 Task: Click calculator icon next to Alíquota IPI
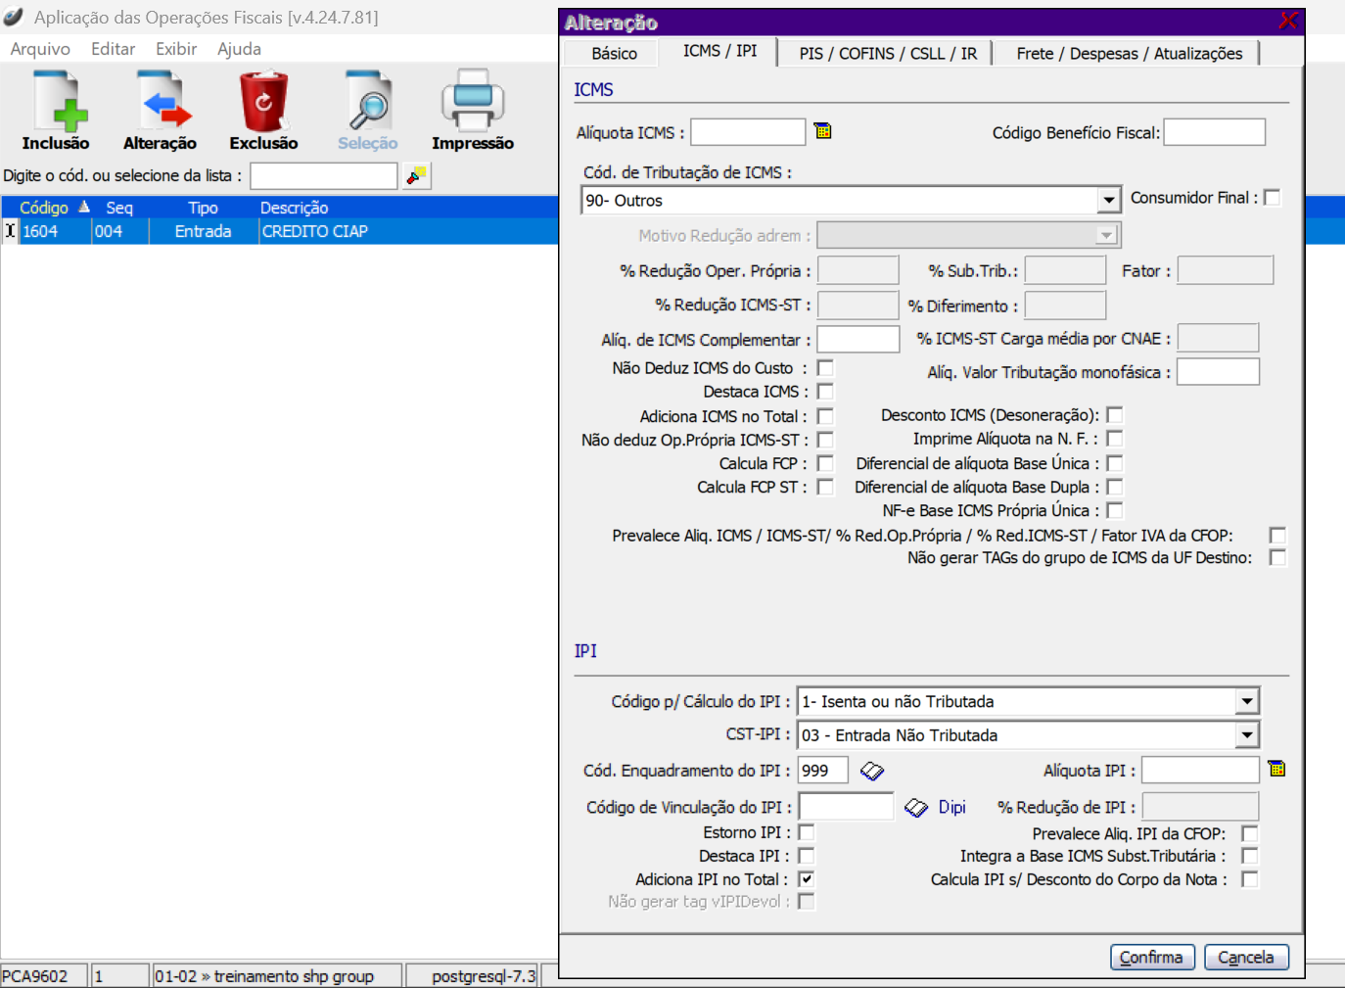(x=1276, y=769)
